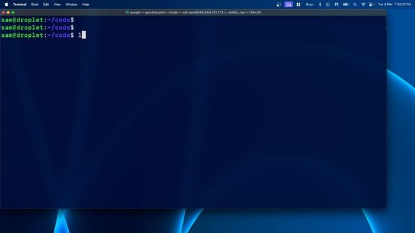This screenshot has height=233, width=415.
Task: Open the Terminal application menu
Action: coord(19,5)
